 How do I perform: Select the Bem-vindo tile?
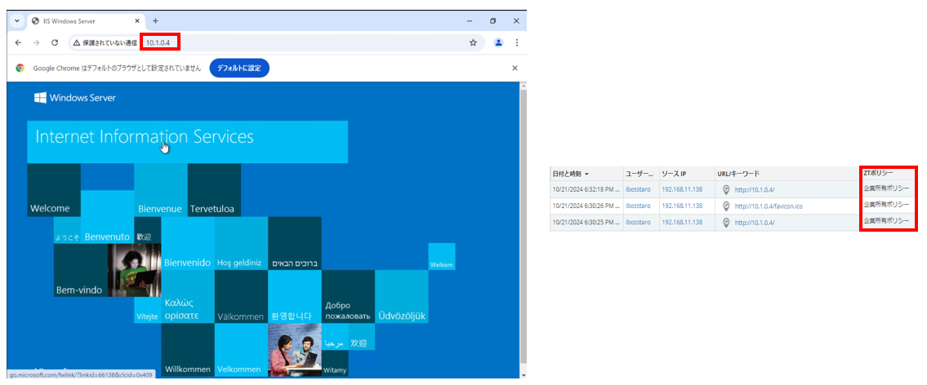point(80,271)
